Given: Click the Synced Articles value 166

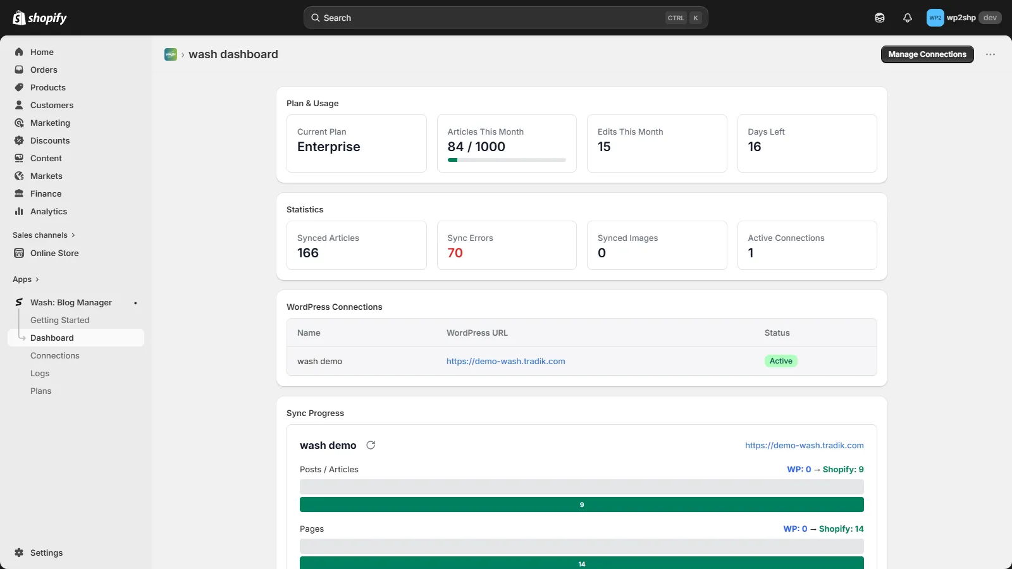Looking at the screenshot, I should point(308,253).
